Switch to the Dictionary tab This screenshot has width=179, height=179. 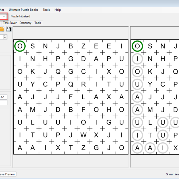point(25,23)
